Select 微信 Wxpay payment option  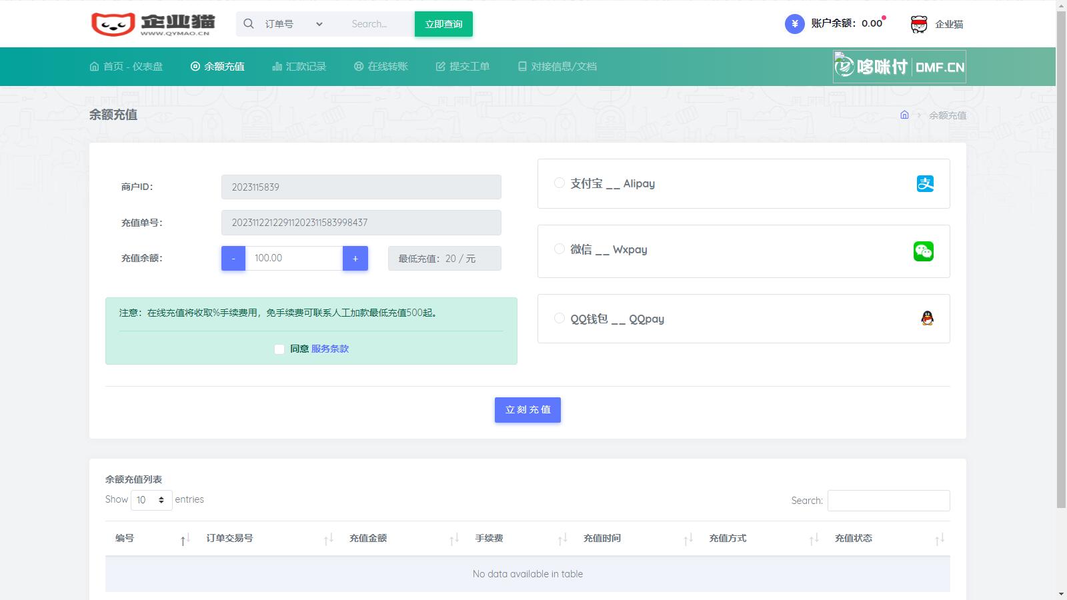560,249
